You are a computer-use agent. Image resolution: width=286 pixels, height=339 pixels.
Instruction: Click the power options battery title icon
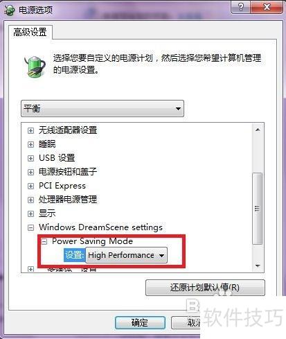[10, 10]
